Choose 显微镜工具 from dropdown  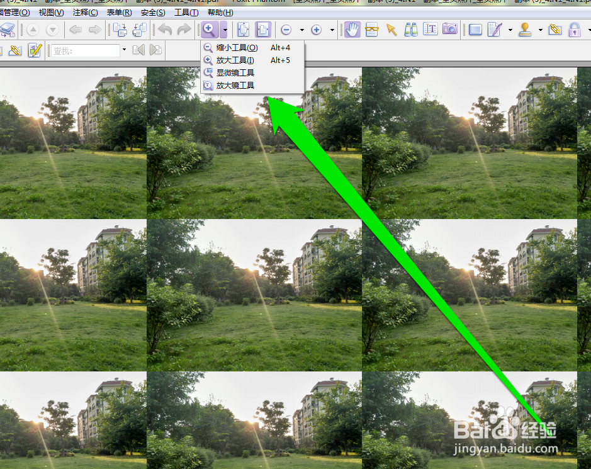(252, 73)
